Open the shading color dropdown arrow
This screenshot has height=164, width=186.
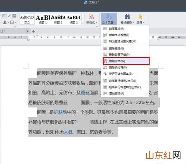pos(8,22)
